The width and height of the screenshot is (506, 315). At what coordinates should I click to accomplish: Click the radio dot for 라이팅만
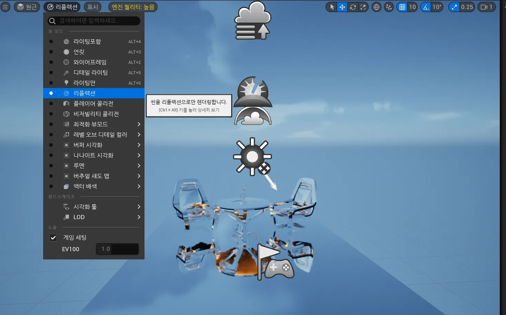(51, 83)
